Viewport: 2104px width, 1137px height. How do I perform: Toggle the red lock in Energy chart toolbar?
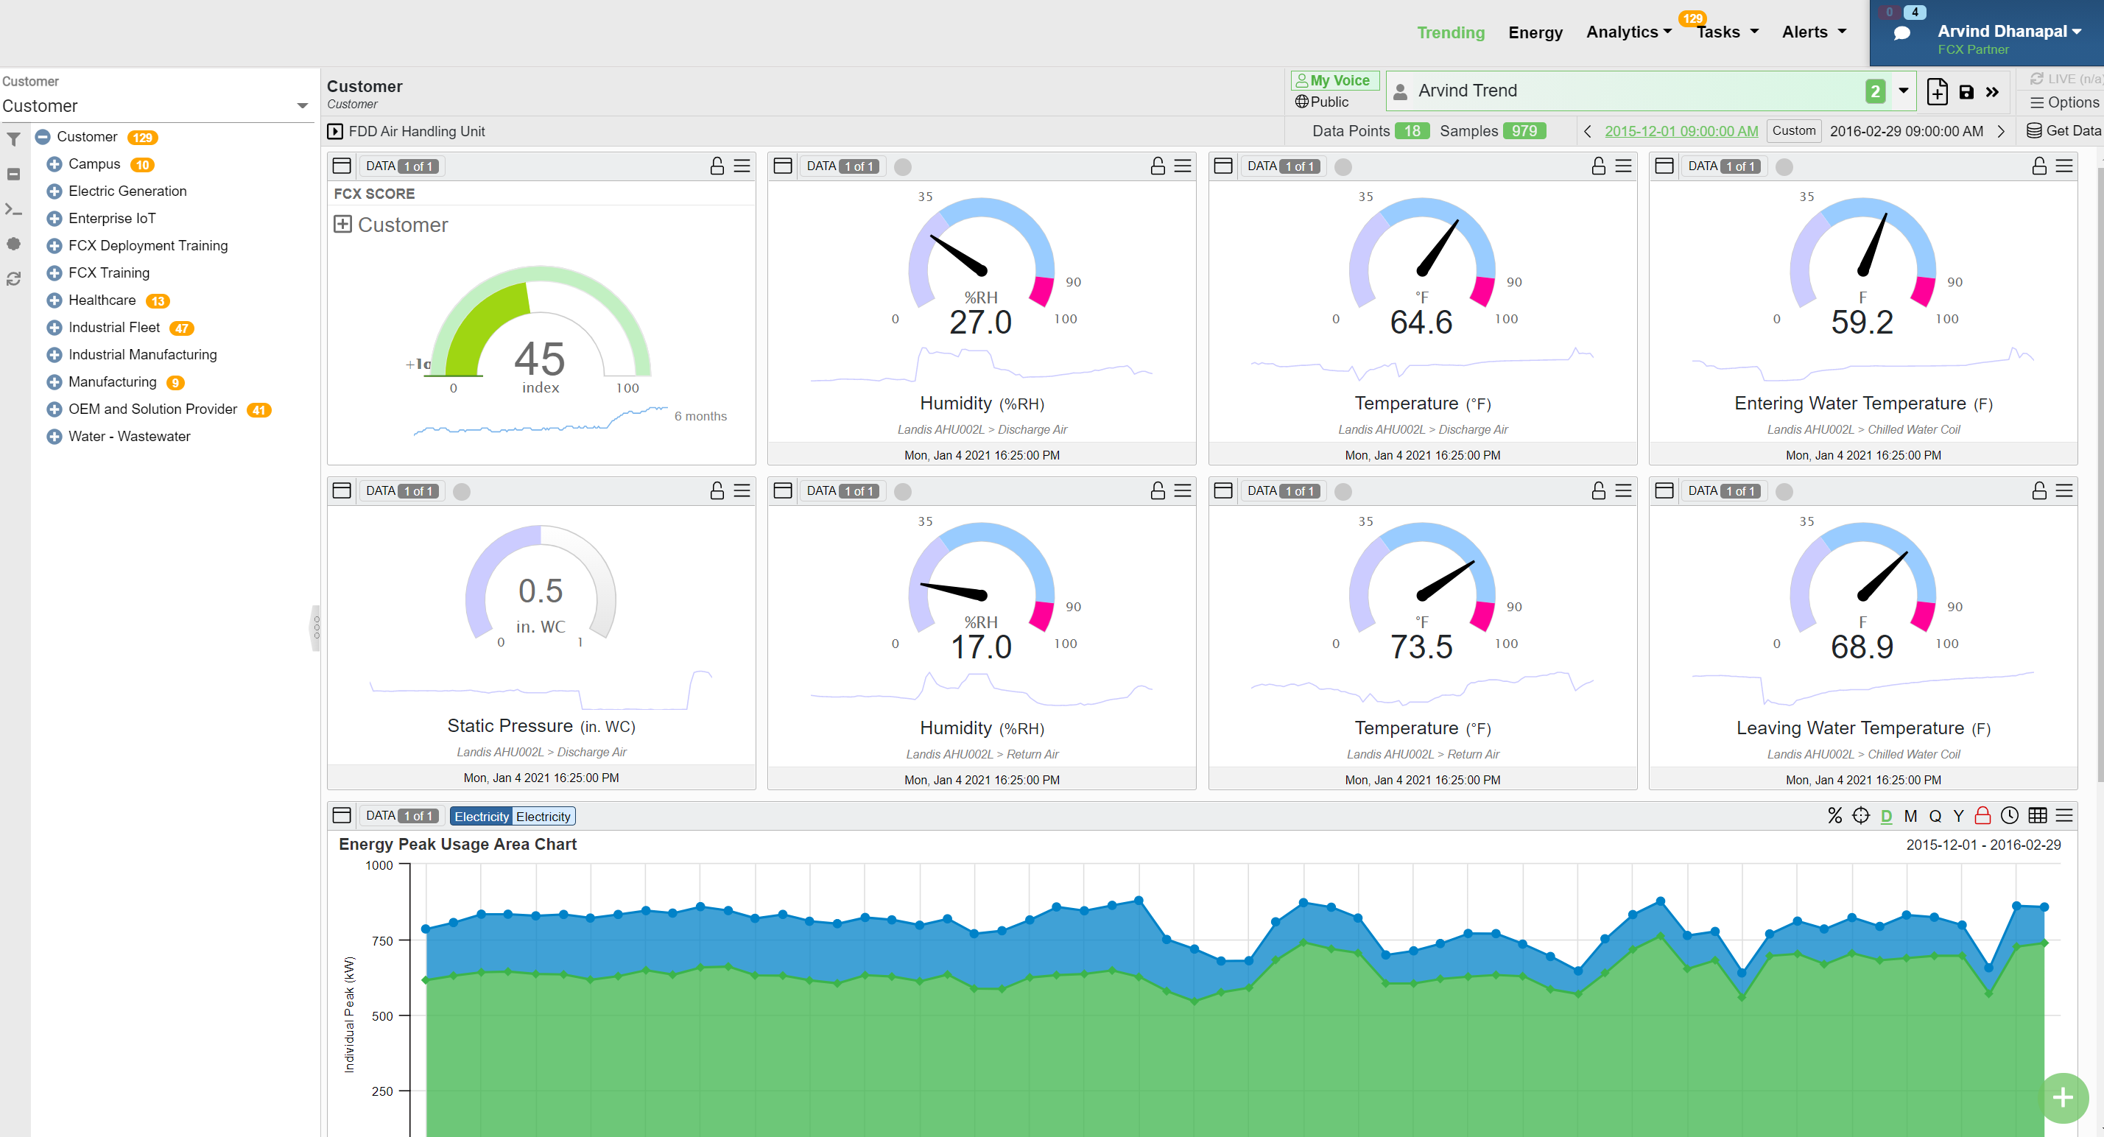click(x=1982, y=815)
